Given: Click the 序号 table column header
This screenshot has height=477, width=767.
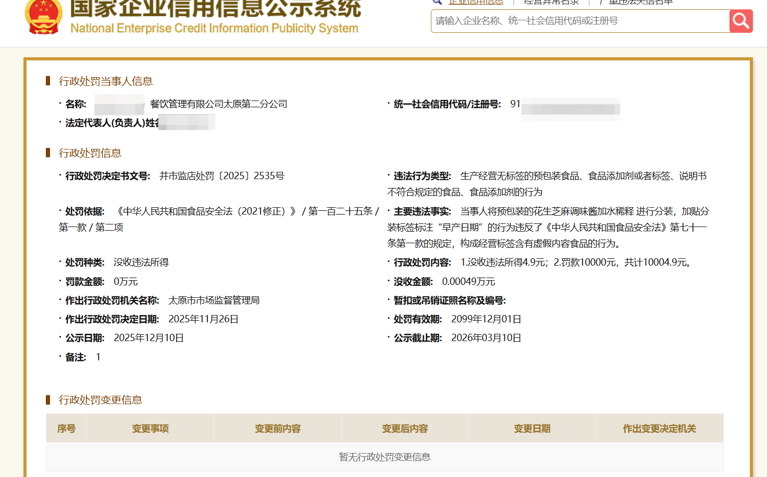Looking at the screenshot, I should pyautogui.click(x=66, y=428).
